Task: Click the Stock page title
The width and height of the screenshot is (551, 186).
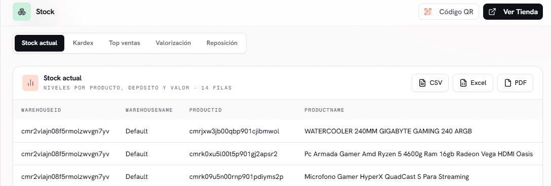Action: 45,12
